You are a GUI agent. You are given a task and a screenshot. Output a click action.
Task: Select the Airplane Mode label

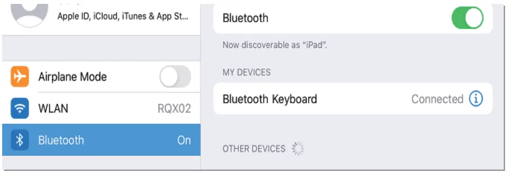click(x=72, y=77)
